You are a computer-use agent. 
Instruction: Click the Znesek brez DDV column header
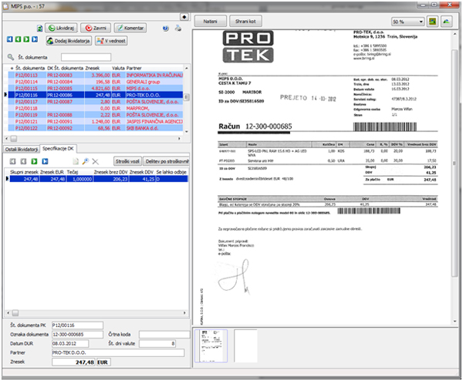[x=110, y=172]
